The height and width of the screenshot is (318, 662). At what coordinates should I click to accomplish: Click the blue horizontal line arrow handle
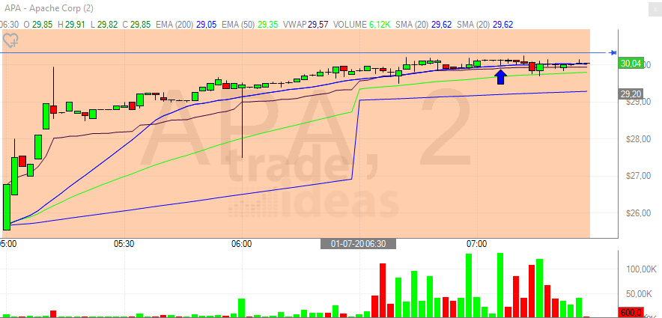point(613,52)
